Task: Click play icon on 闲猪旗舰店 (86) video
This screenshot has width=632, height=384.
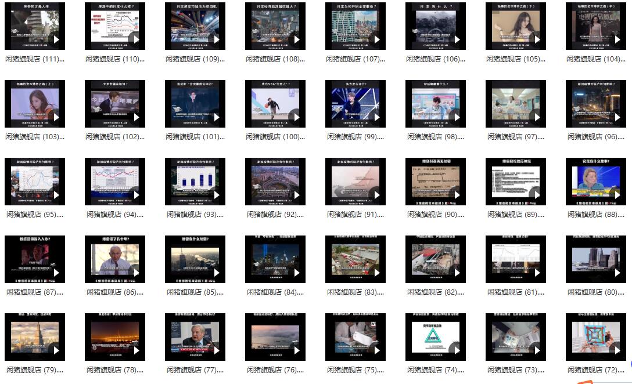Action: (135, 273)
